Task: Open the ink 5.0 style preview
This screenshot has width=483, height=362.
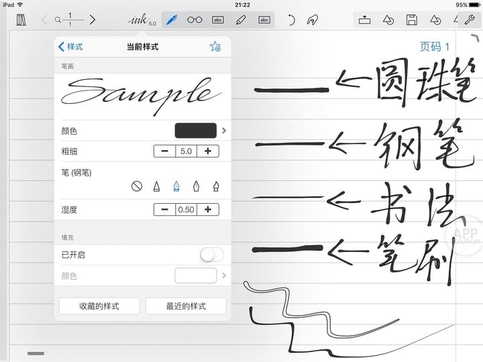Action: [x=142, y=20]
